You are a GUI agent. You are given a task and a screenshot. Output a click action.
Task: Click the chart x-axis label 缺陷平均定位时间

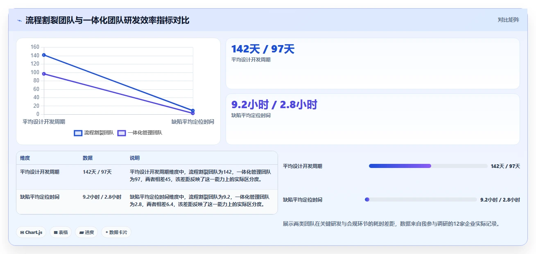(193, 122)
